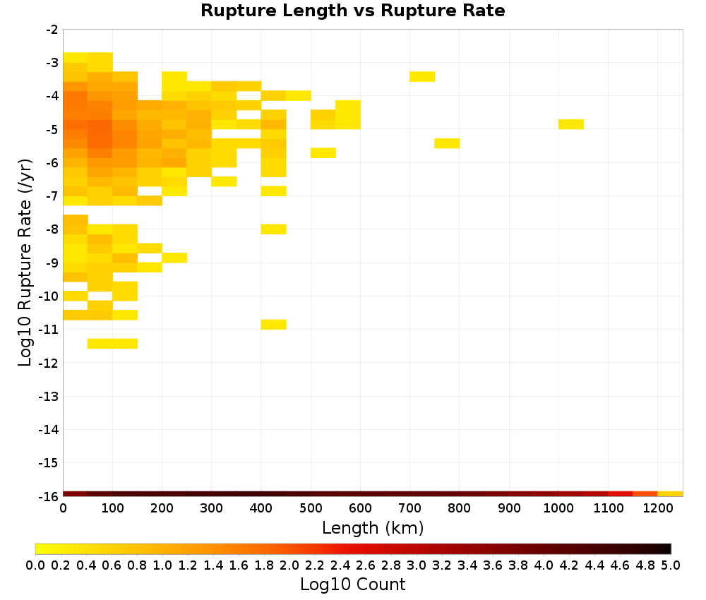Click the isolated yellow cell at length 750-800 km
The image size is (706, 600).
(x=447, y=143)
